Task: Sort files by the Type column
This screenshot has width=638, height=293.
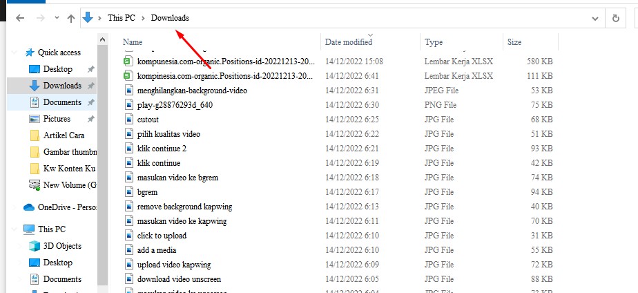Action: tap(434, 42)
